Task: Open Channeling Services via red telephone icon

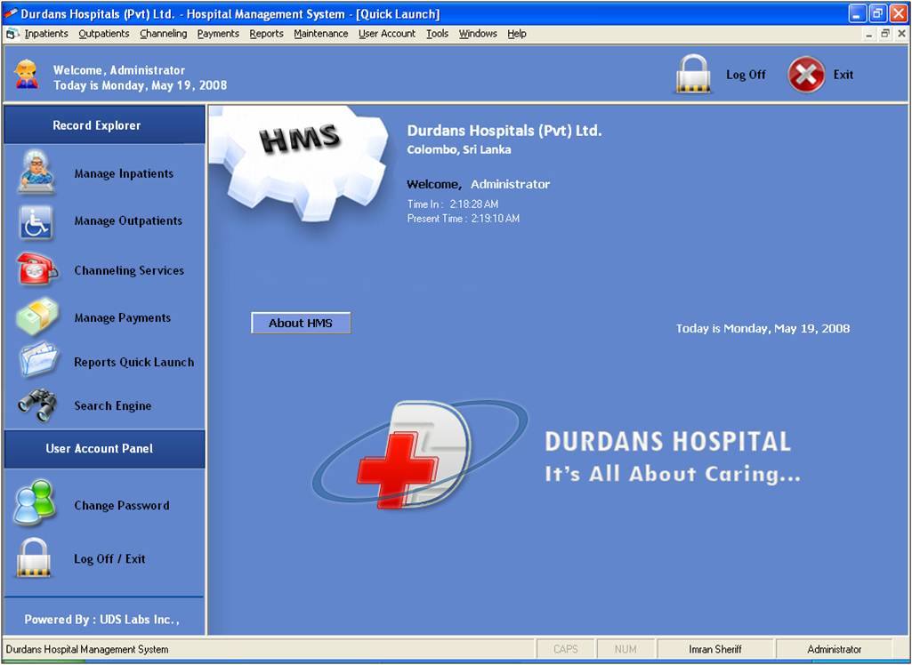Action: pyautogui.click(x=36, y=269)
